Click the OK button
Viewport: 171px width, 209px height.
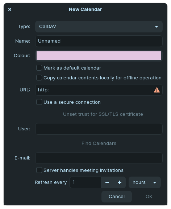149,197
